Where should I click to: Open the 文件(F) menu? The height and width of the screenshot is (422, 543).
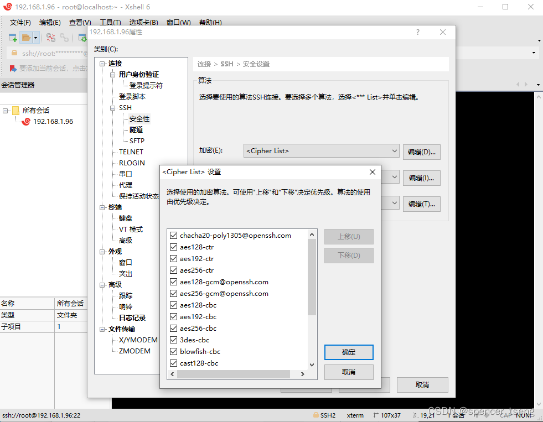click(20, 22)
